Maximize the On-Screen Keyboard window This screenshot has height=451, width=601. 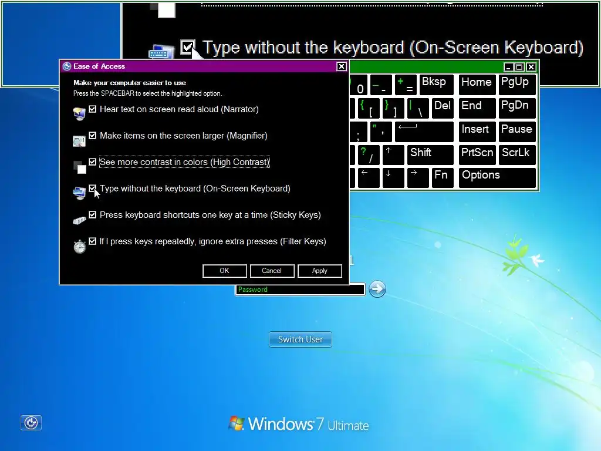point(519,67)
